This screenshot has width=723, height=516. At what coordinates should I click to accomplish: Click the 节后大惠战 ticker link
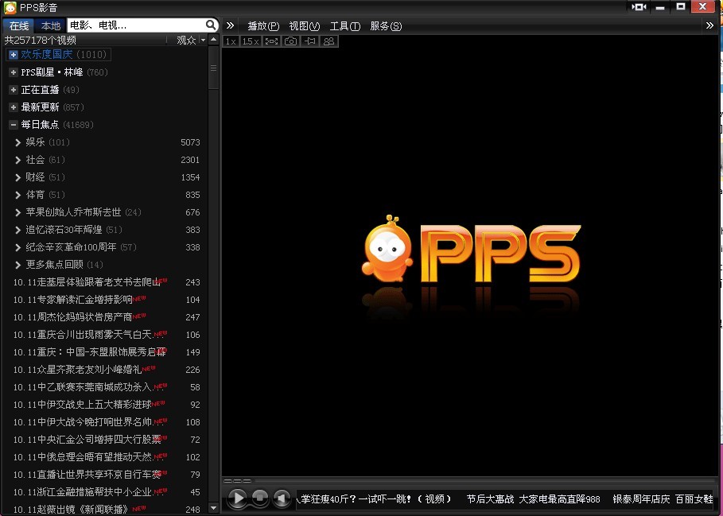(x=490, y=499)
